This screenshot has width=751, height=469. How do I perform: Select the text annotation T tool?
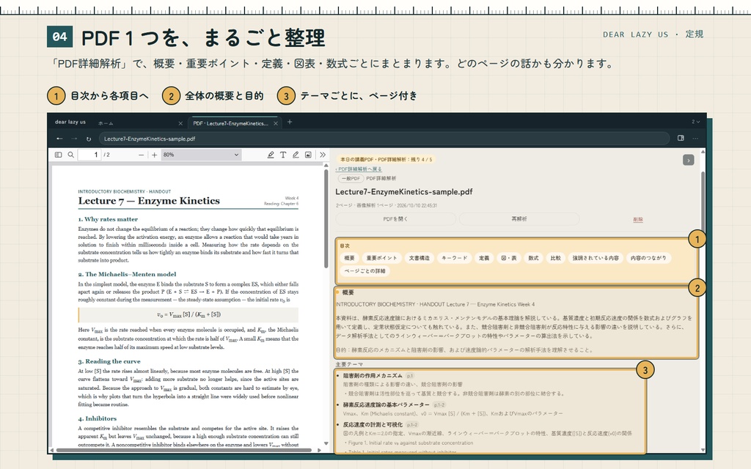tap(283, 155)
